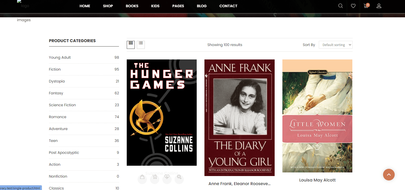This screenshot has height=190, width=405.
Task: Choose the Post Apocalyptic category
Action: point(64,153)
